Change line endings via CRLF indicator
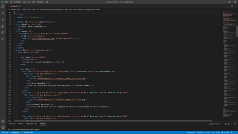 (x=212, y=133)
